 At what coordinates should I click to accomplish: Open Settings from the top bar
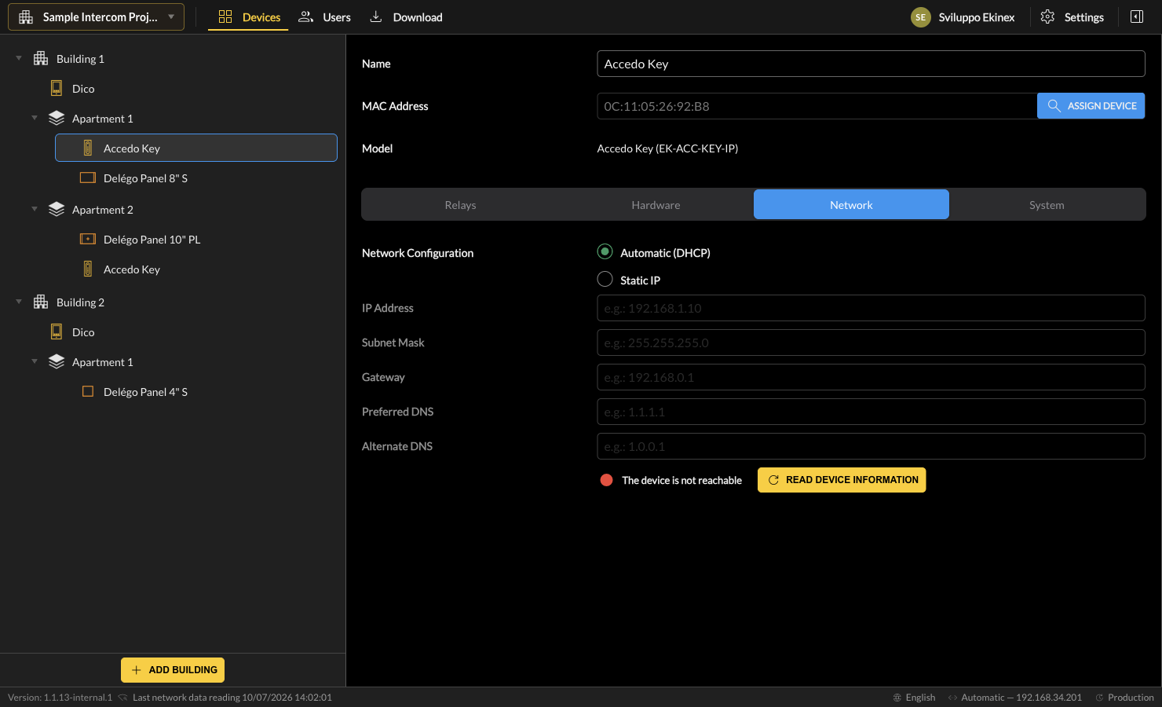[1072, 17]
